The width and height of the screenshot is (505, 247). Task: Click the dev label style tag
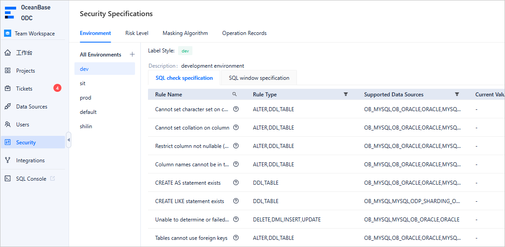pos(185,51)
